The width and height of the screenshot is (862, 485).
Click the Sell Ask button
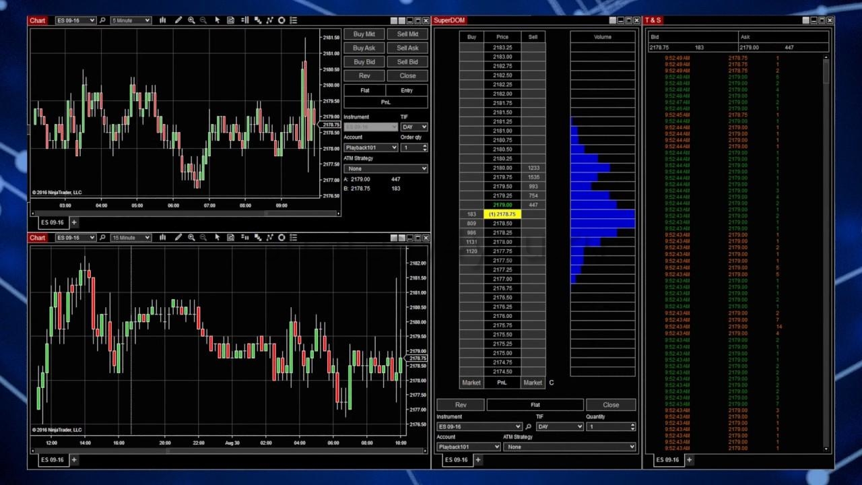point(407,48)
